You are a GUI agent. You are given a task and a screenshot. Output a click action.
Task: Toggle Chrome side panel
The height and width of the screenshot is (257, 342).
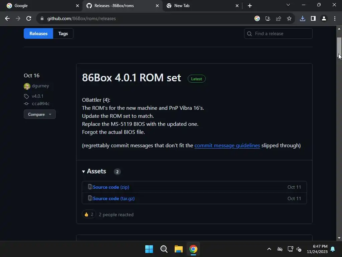[313, 19]
